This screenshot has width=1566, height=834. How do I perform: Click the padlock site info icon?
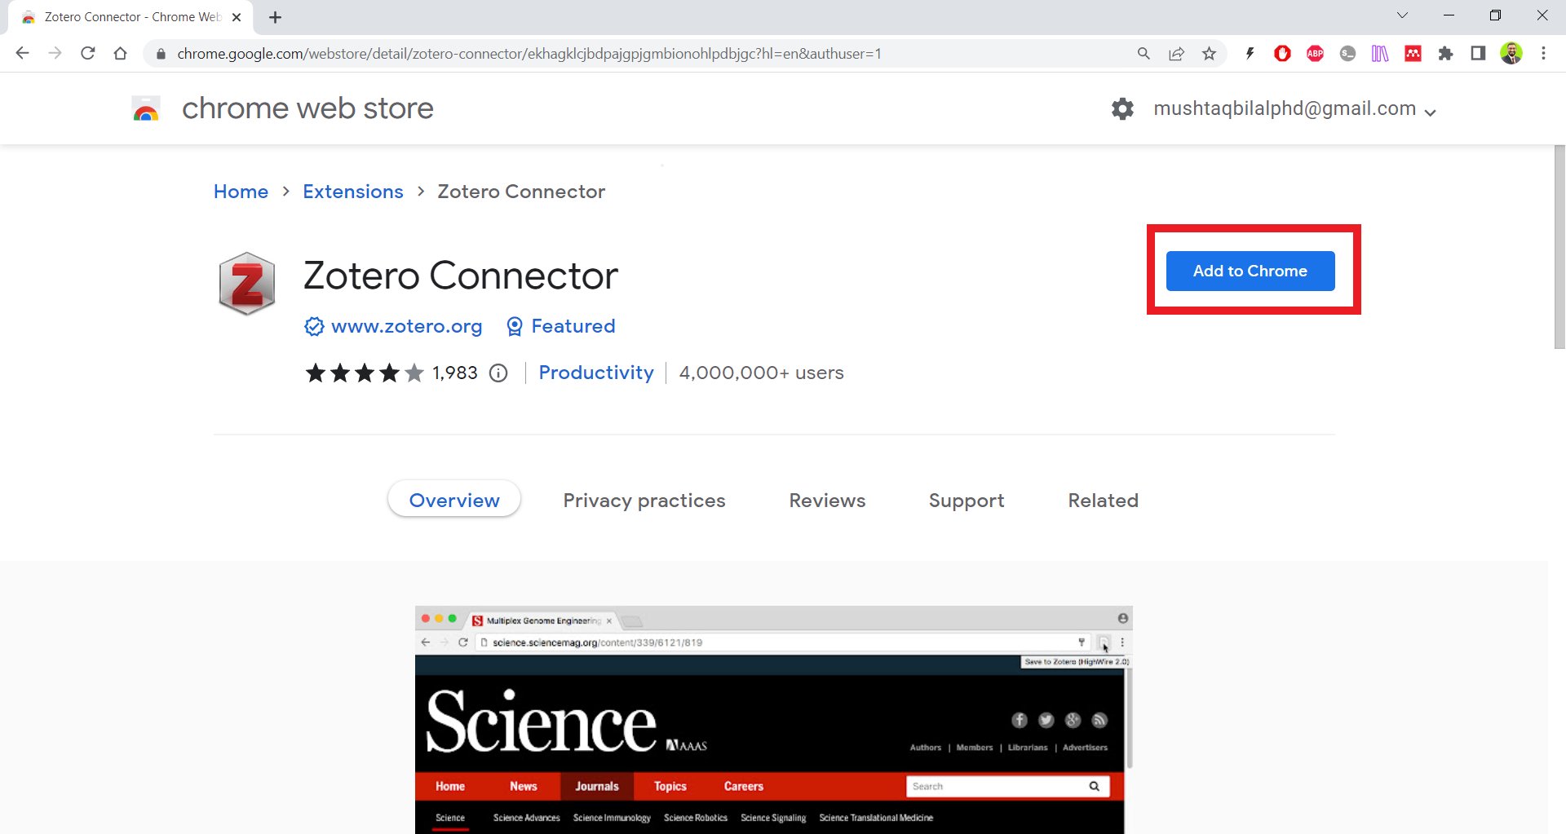[x=161, y=54]
